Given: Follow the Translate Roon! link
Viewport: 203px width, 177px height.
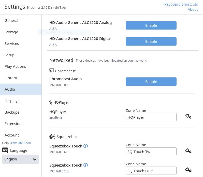Looking at the screenshot, I should tap(20, 143).
